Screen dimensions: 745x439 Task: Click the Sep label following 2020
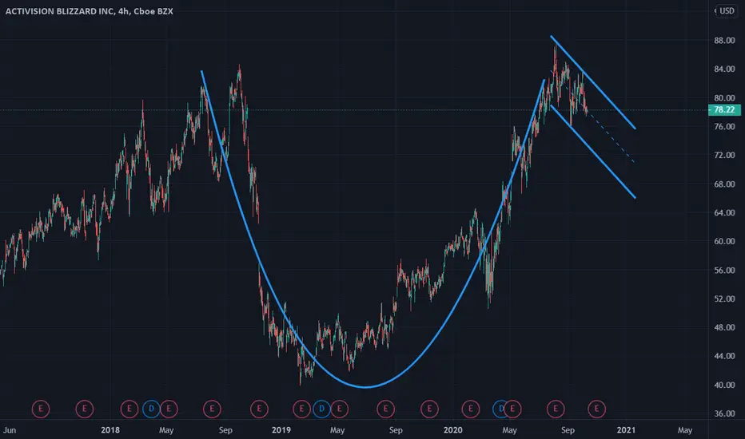tap(568, 430)
